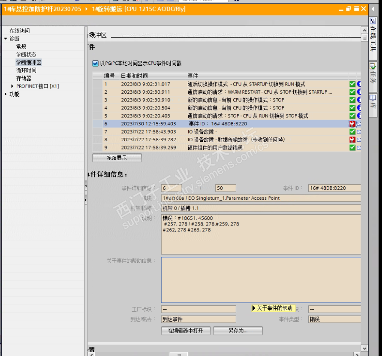Click horizontal scrollbar thumb at bottom

179,354
